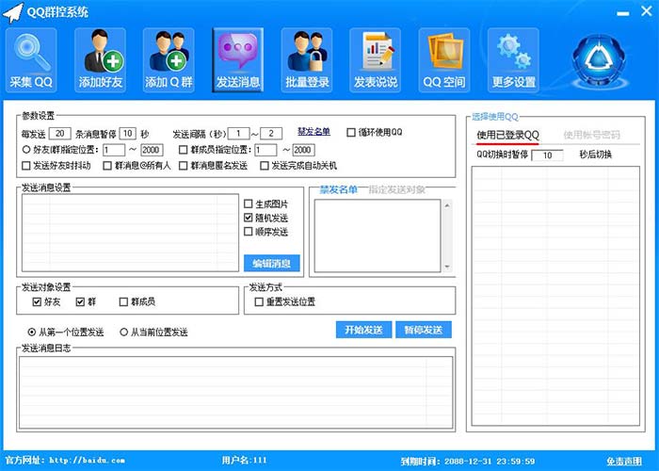659x471 pixels.
Task: Click the paper plane logo in title bar
Action: click(x=12, y=12)
